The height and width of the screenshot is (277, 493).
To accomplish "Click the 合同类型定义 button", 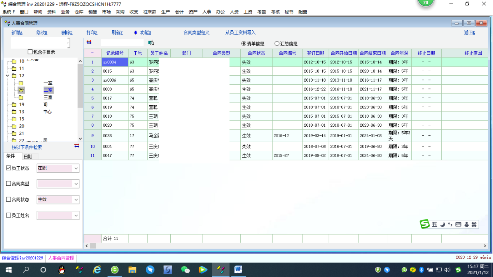I will [x=196, y=33].
